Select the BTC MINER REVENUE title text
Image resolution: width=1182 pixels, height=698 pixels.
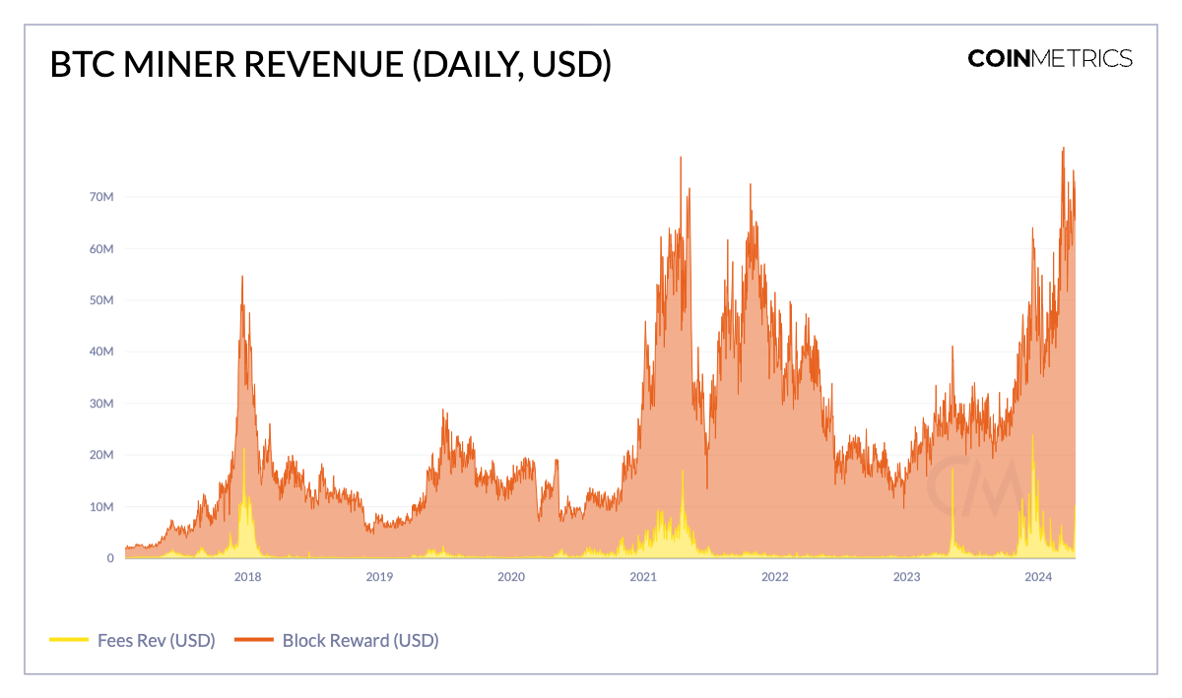(331, 65)
